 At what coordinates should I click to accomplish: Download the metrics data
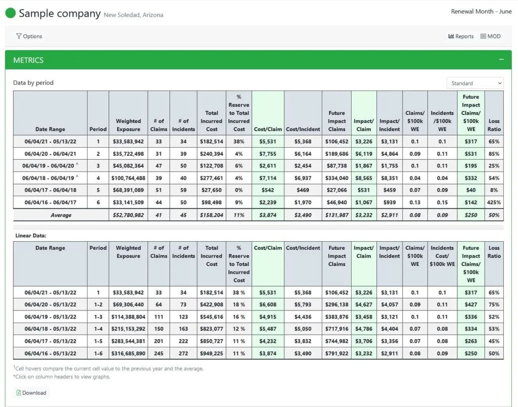(31, 393)
